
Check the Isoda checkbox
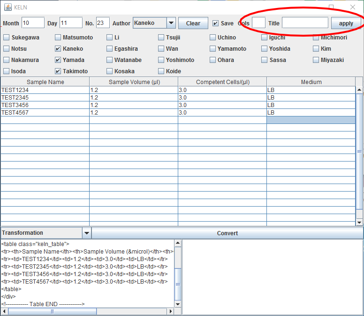pyautogui.click(x=7, y=71)
